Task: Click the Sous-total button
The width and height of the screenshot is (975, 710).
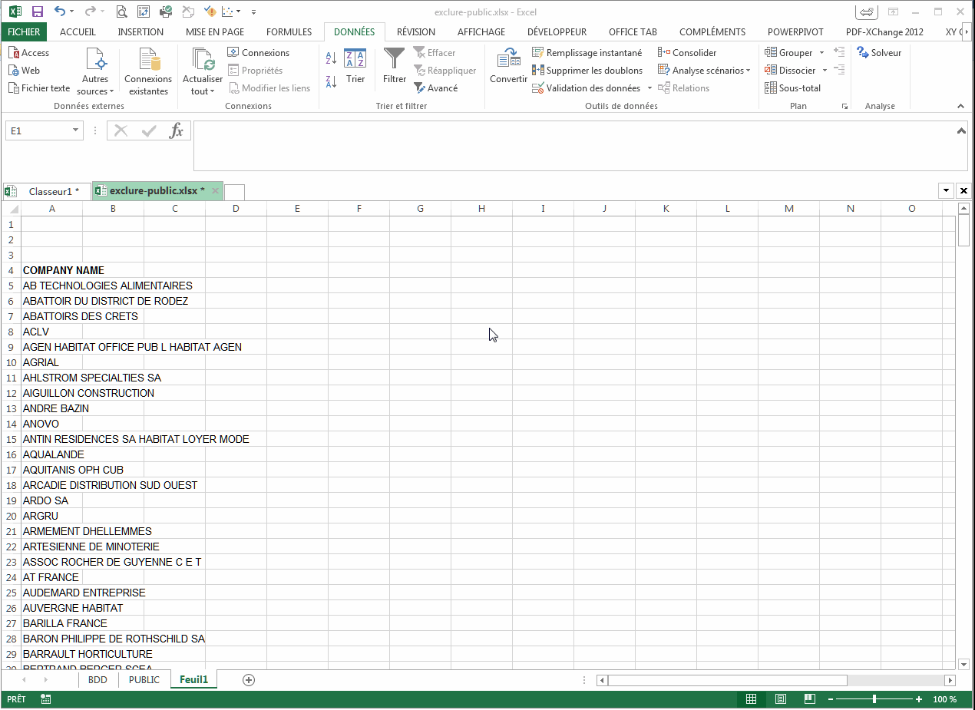Action: pos(793,88)
